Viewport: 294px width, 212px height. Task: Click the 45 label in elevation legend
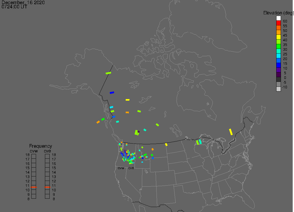click(x=285, y=35)
